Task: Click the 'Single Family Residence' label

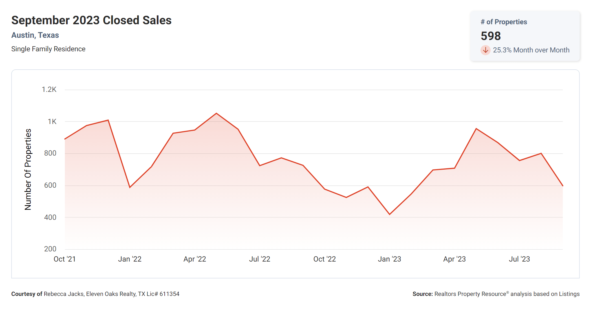Action: (x=48, y=49)
